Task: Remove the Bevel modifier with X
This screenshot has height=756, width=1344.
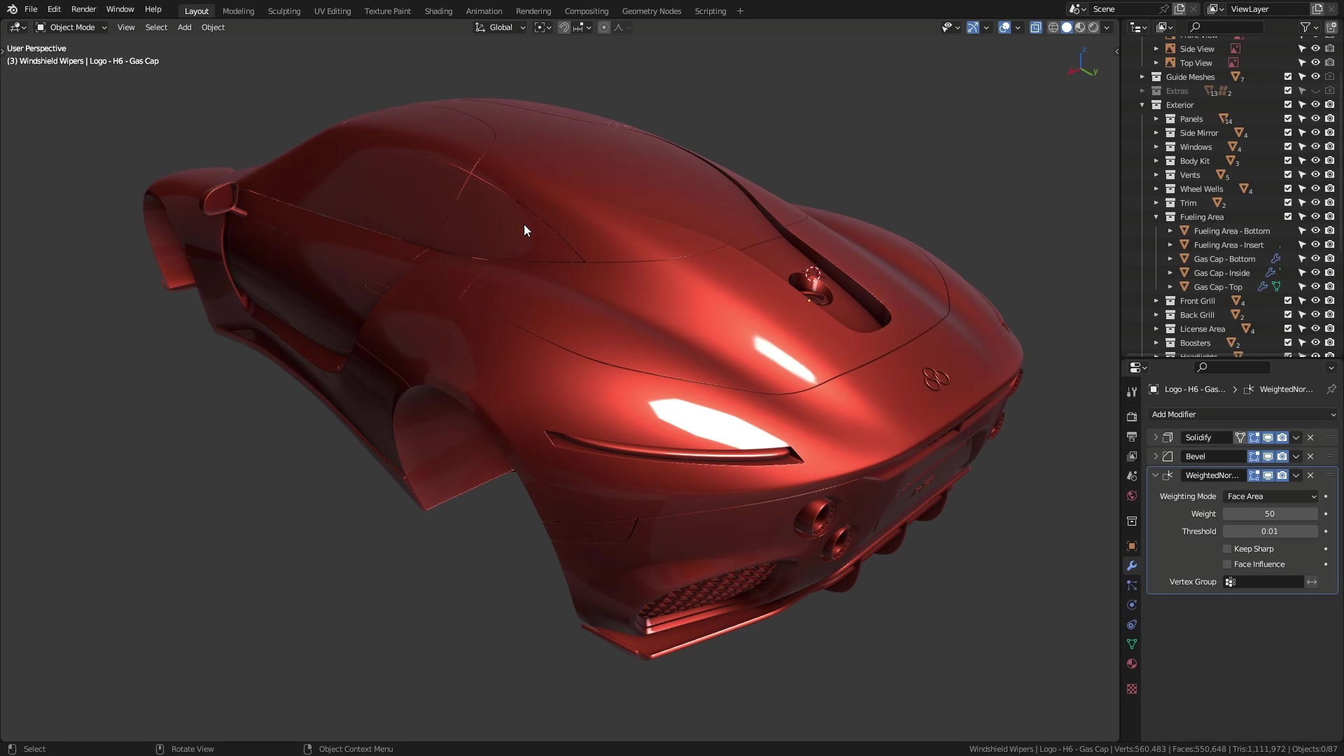Action: (1310, 456)
